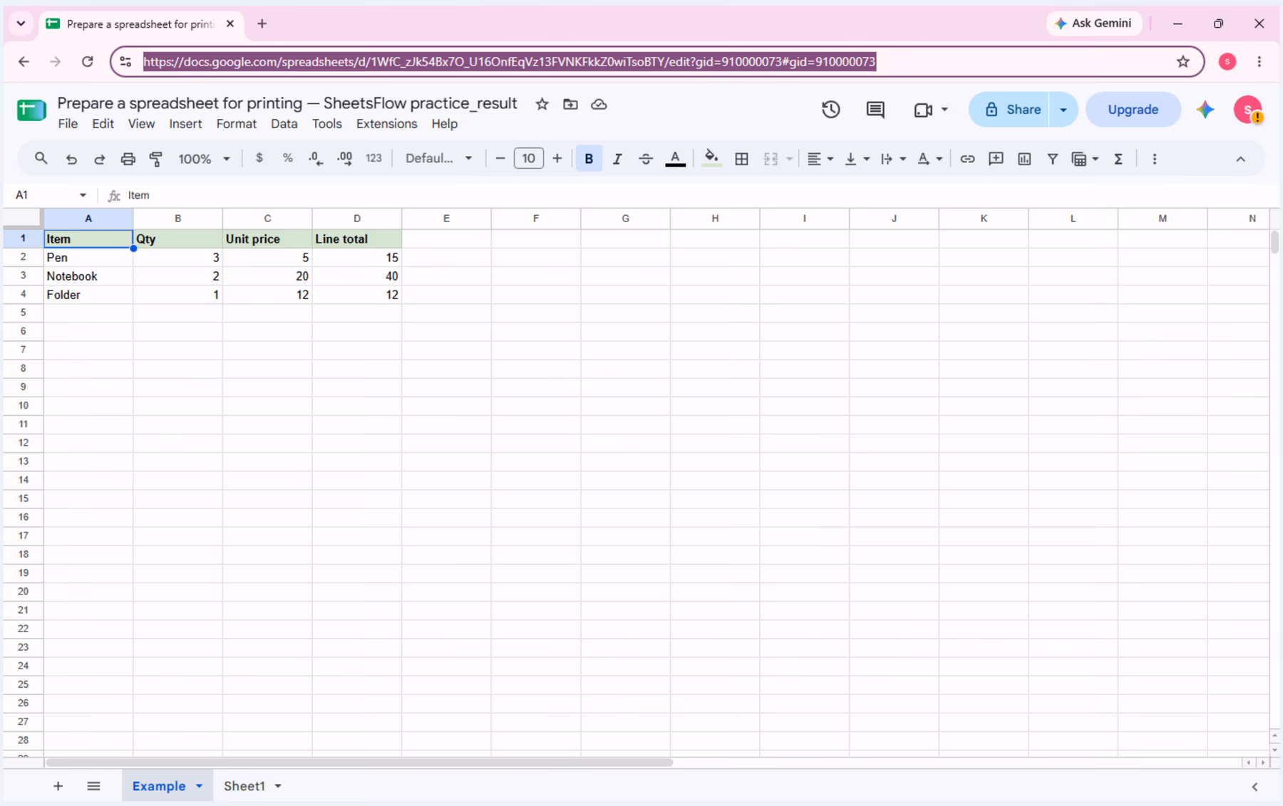The height and width of the screenshot is (806, 1283).
Task: Open the File menu
Action: pyautogui.click(x=68, y=124)
